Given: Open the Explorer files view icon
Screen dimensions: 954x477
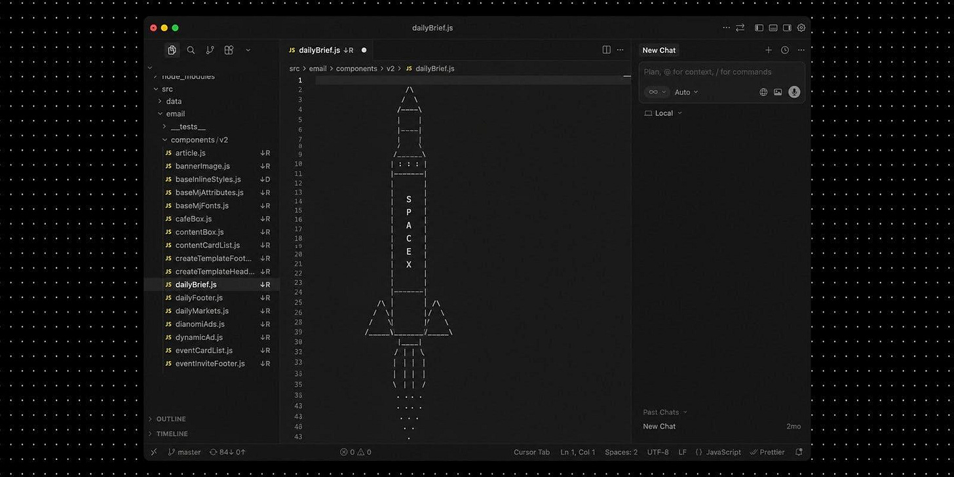Looking at the screenshot, I should [x=172, y=50].
